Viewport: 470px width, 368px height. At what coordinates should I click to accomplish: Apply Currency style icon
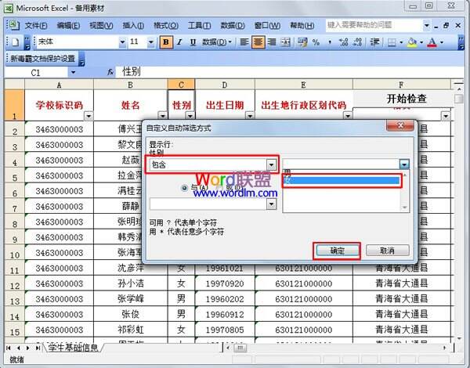coord(302,42)
